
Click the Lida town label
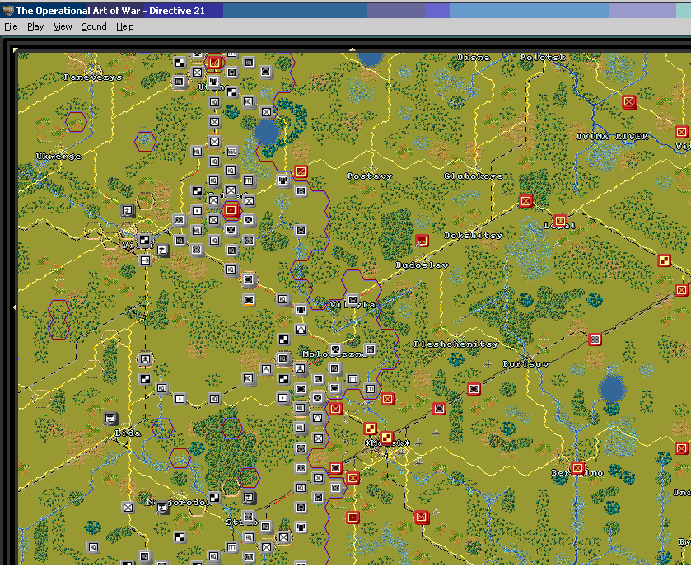click(128, 433)
